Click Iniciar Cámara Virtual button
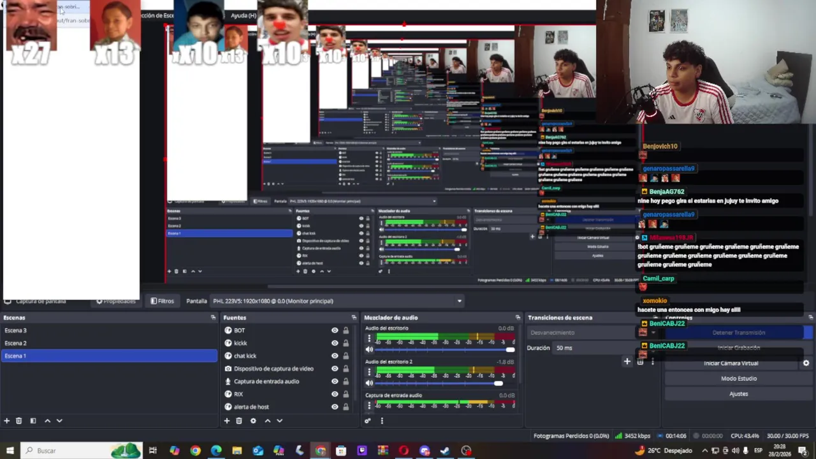The width and height of the screenshot is (816, 459). pyautogui.click(x=731, y=363)
